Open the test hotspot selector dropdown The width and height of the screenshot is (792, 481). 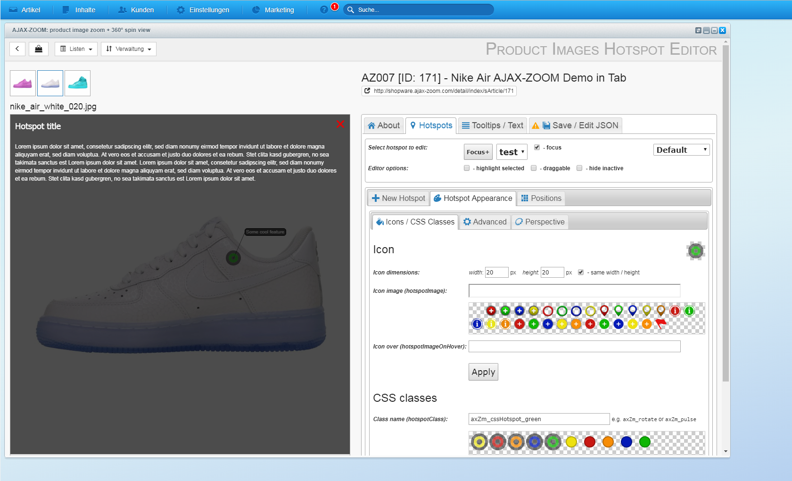pos(512,152)
